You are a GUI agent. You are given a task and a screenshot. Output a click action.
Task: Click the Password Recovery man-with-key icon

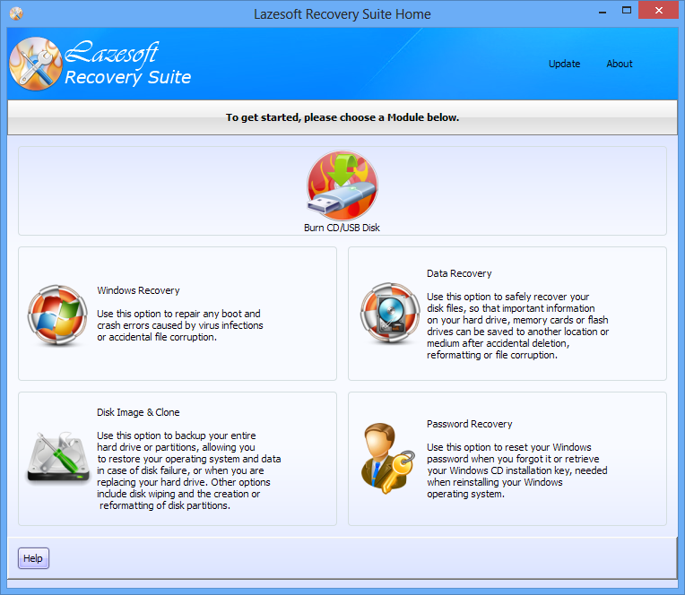click(x=388, y=459)
